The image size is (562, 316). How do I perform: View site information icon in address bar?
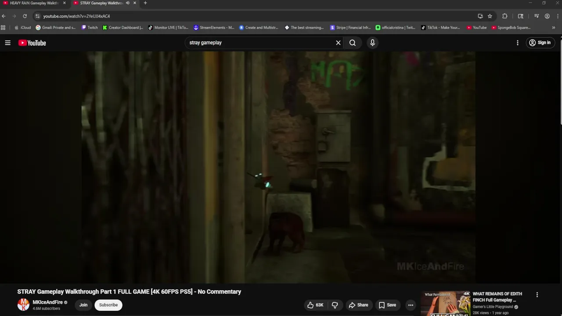click(x=37, y=16)
